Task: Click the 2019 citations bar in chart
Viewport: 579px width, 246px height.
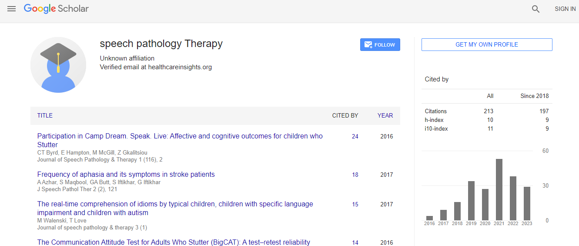Action: click(x=471, y=201)
